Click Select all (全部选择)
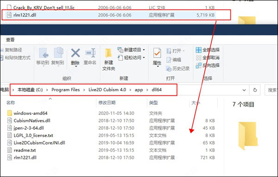This screenshot has height=177, width=278. (208, 50)
